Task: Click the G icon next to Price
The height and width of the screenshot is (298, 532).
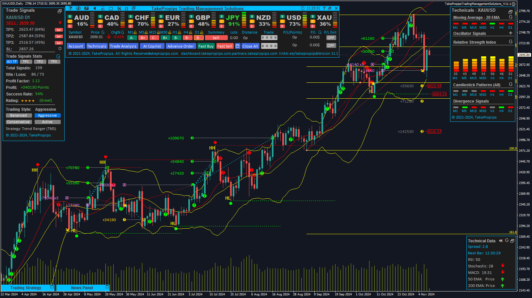Action: [103, 32]
